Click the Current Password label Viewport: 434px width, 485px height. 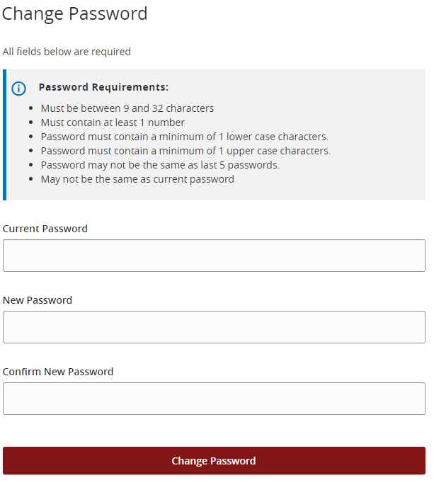coord(45,229)
